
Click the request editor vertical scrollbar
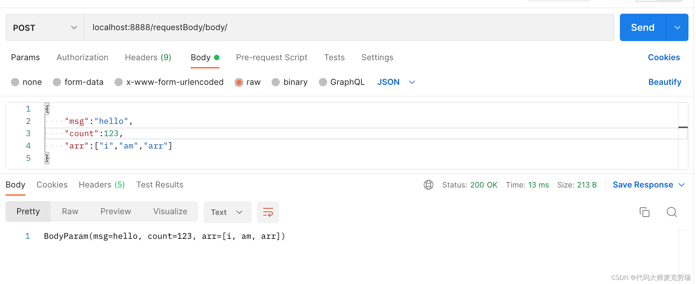683,135
